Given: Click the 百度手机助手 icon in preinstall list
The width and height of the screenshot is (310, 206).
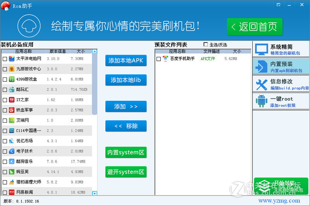Looking at the screenshot, I should pyautogui.click(x=165, y=58).
